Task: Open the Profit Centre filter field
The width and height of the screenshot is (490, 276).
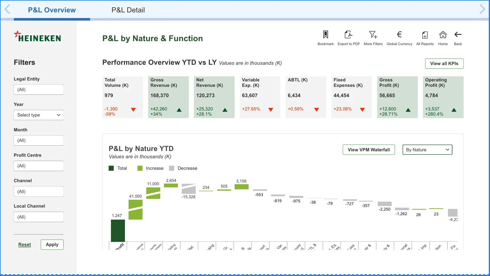Action: (x=39, y=166)
